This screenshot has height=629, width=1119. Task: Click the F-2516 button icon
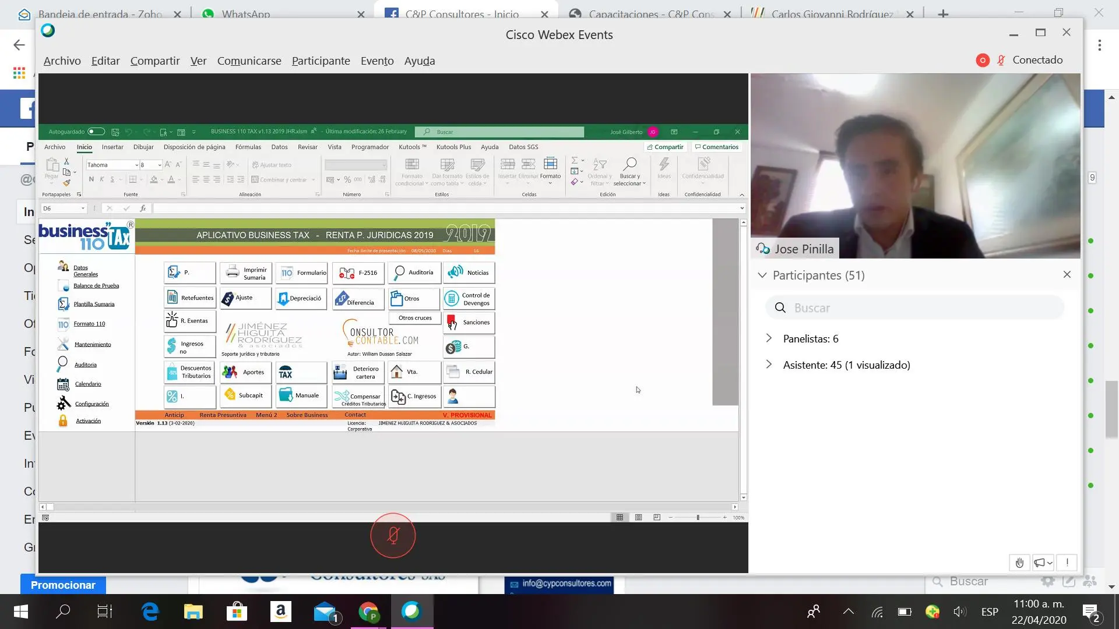pos(347,273)
